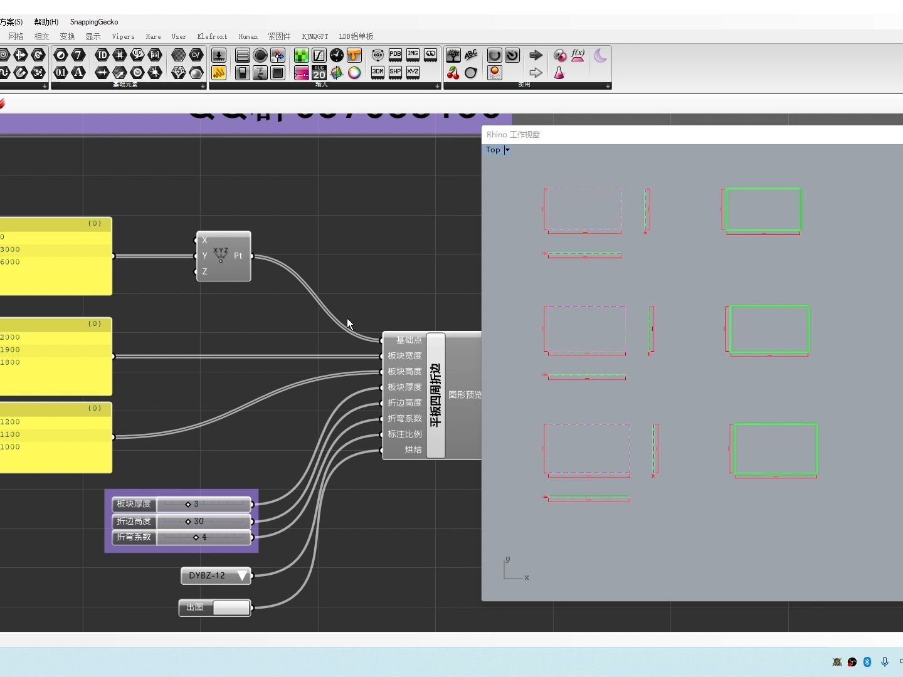Select the light arrow Data Input icon

(x=536, y=73)
